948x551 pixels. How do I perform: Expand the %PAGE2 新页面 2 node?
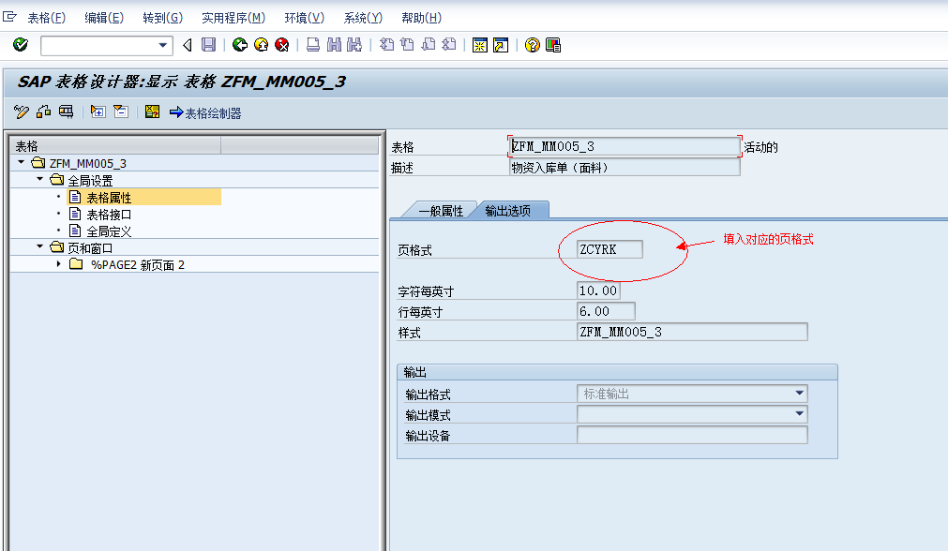tap(58, 264)
